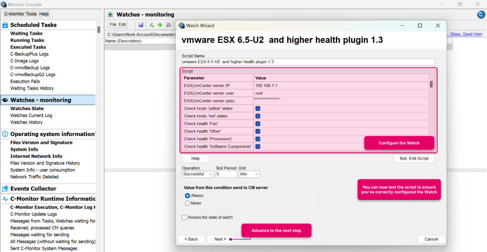Enable Assess the state of watch checkbox
The width and height of the screenshot is (487, 252).
(185, 217)
